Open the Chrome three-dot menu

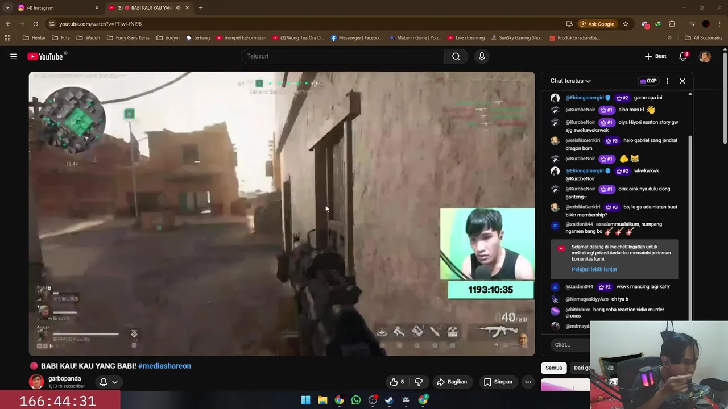pos(720,24)
